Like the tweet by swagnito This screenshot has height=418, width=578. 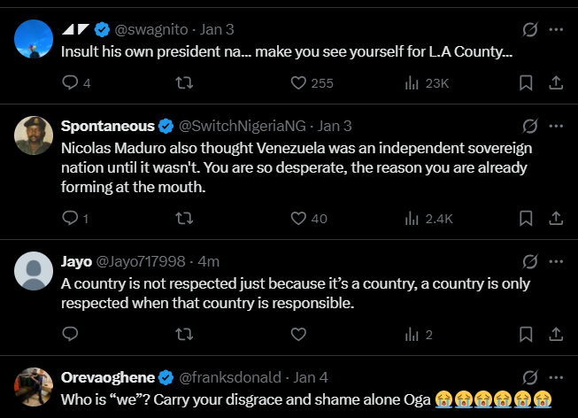coord(298,83)
